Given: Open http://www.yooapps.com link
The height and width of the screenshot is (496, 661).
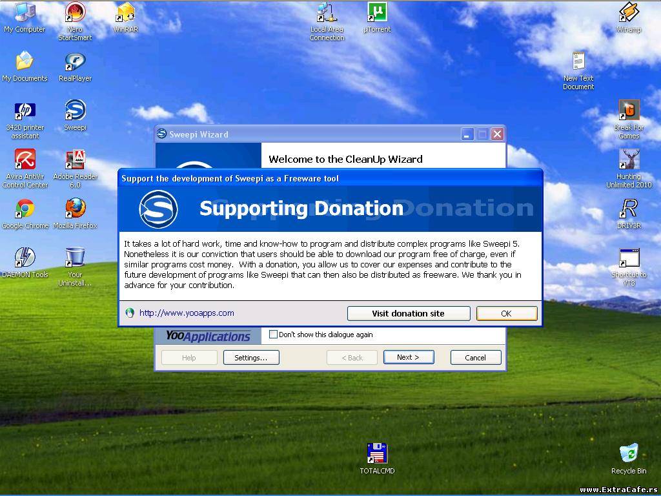Looking at the screenshot, I should coord(187,313).
